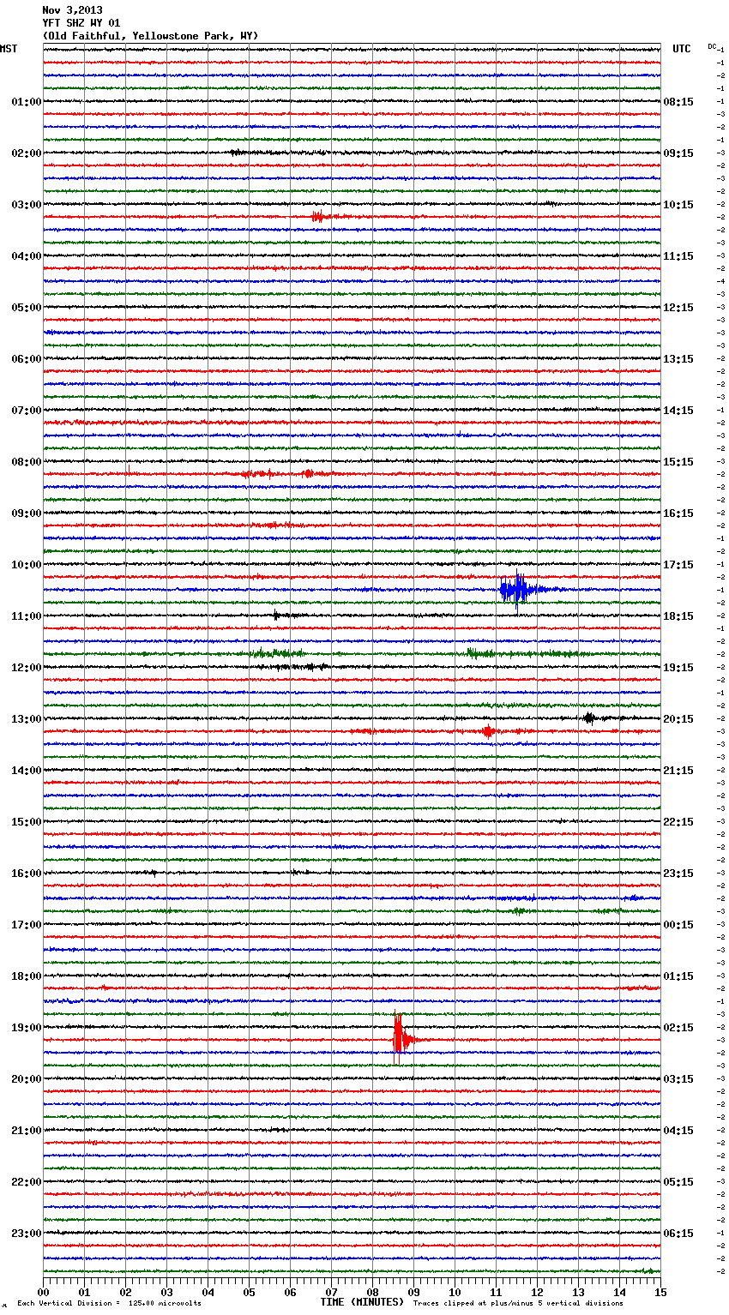This screenshot has height=1315, width=729.
Task: Click the date label Nov 3,2013
Action: 72,10
